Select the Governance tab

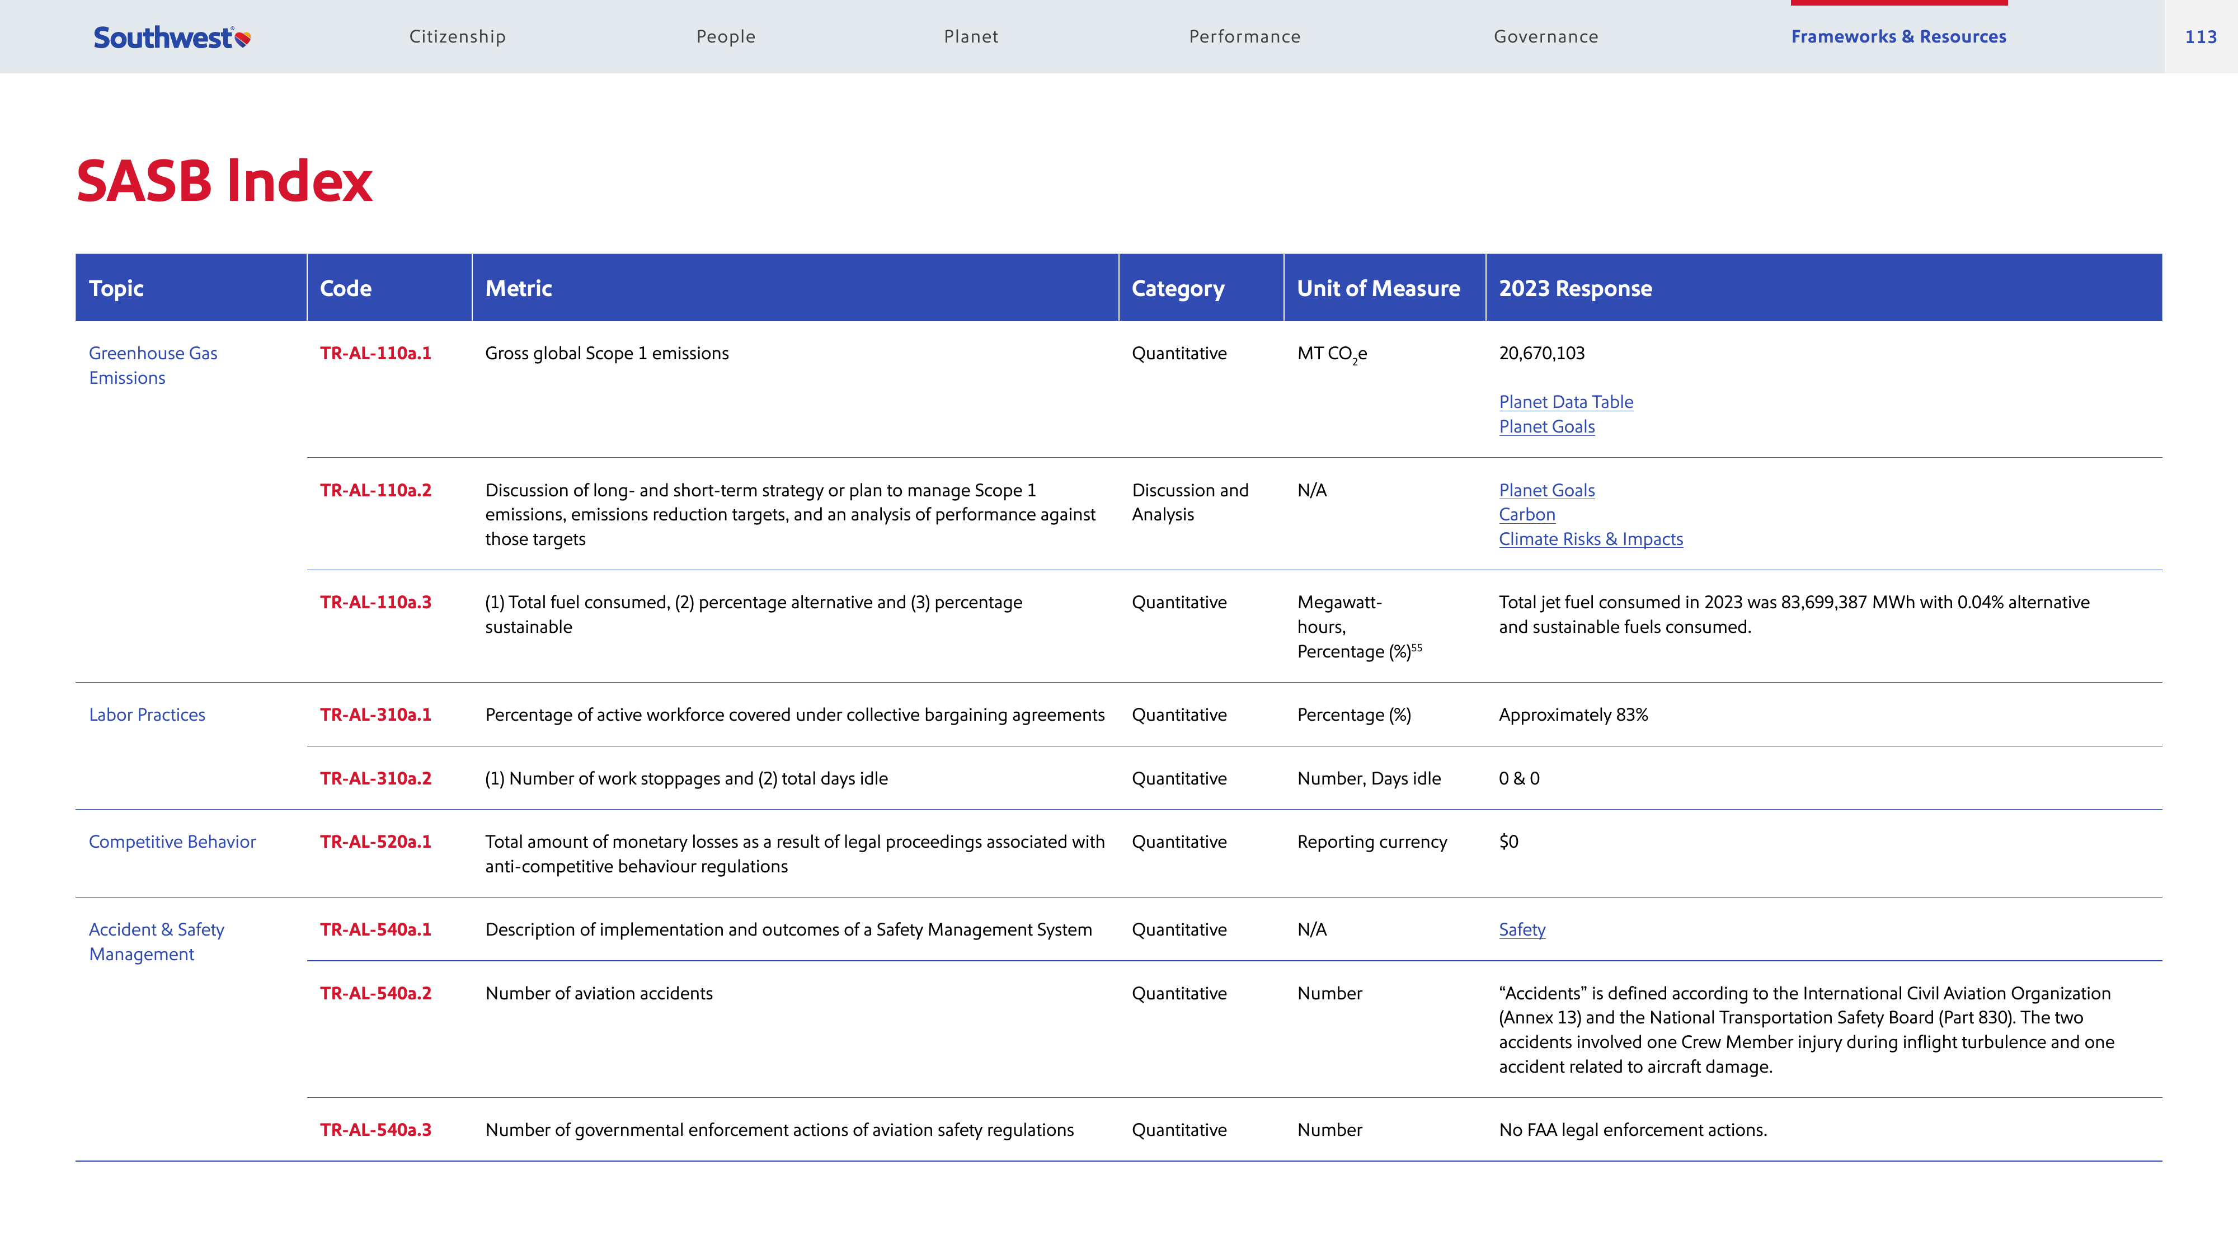coord(1546,36)
